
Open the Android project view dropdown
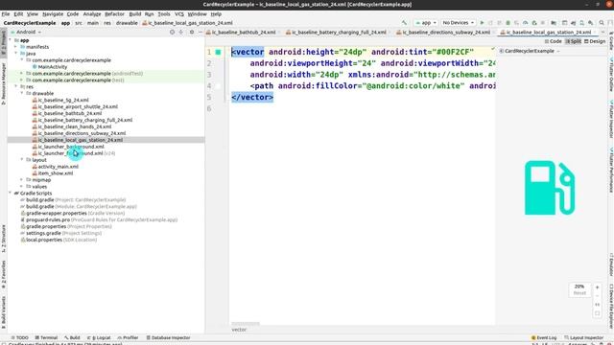tap(26, 32)
